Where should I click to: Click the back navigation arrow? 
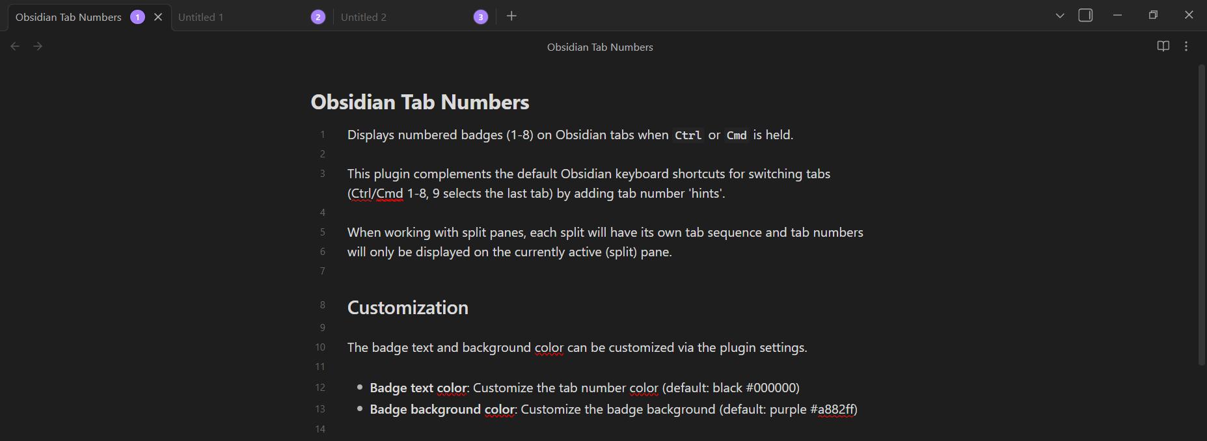[x=14, y=46]
